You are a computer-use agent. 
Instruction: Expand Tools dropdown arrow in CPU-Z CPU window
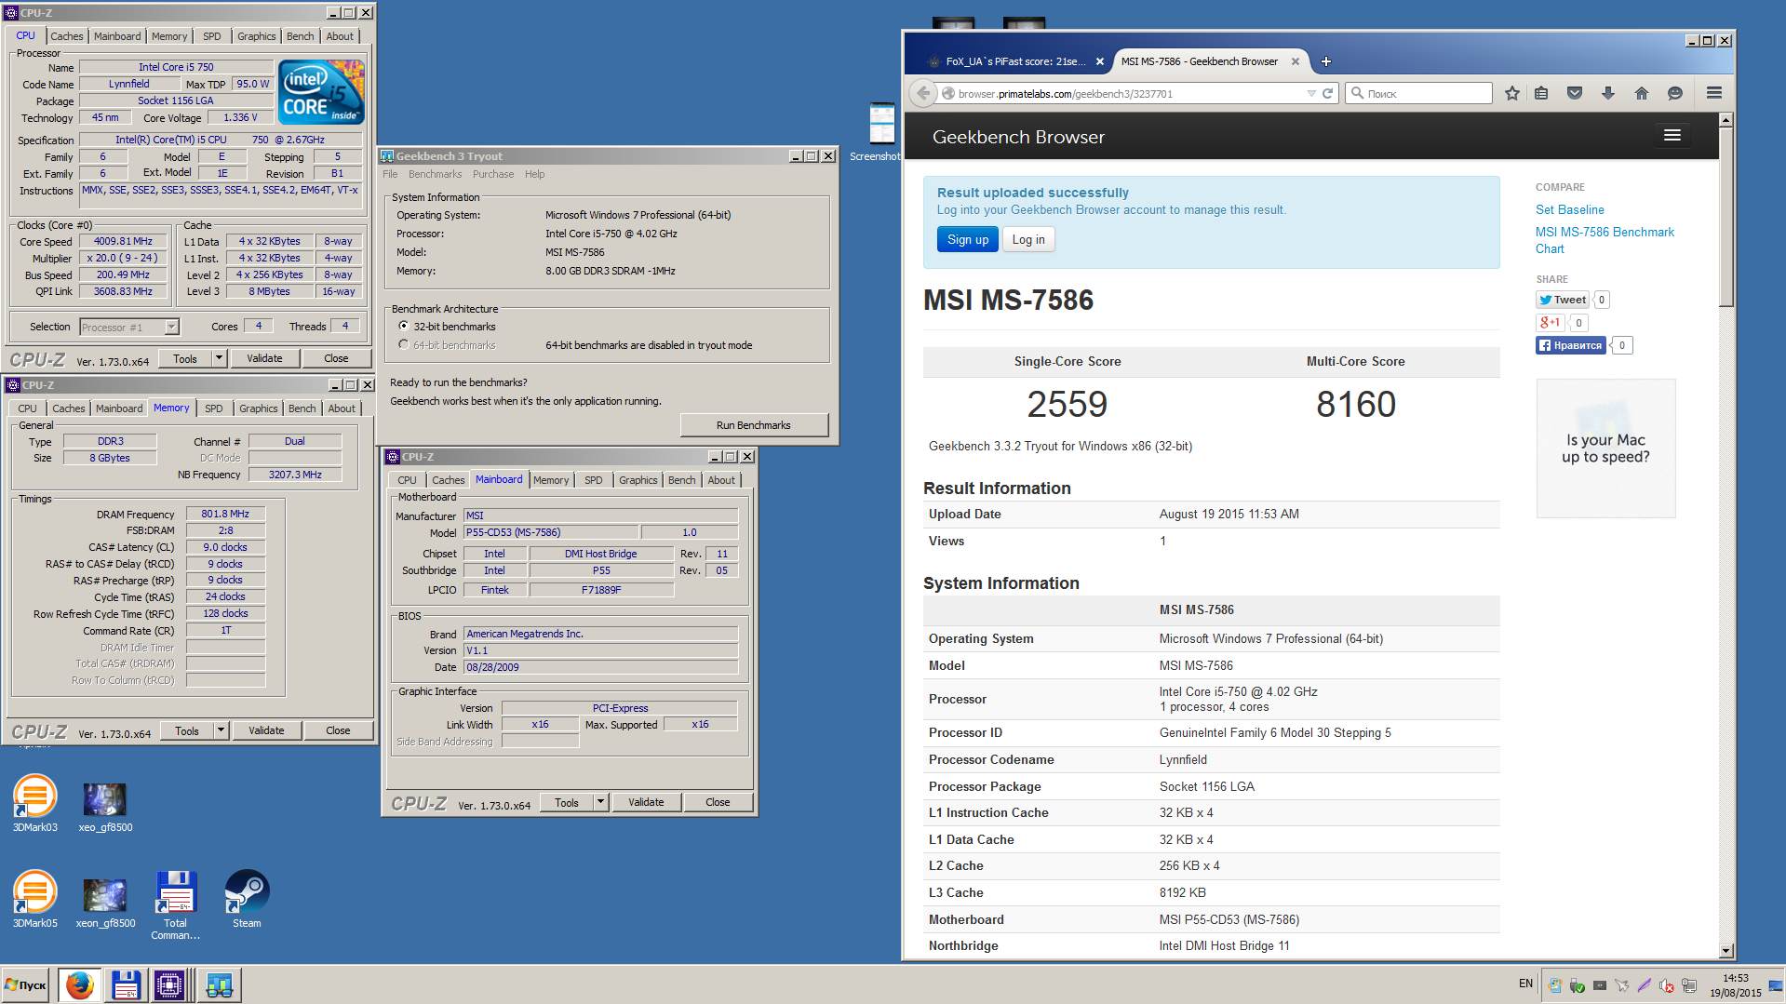219,358
